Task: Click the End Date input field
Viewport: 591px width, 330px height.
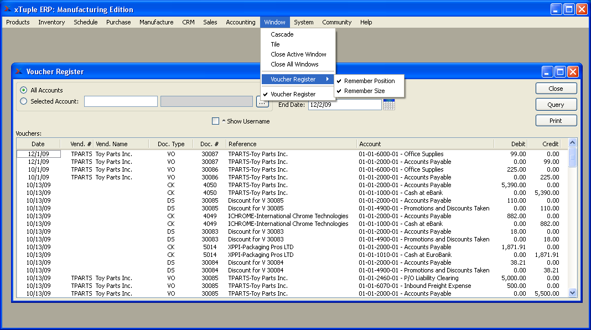Action: click(x=344, y=105)
